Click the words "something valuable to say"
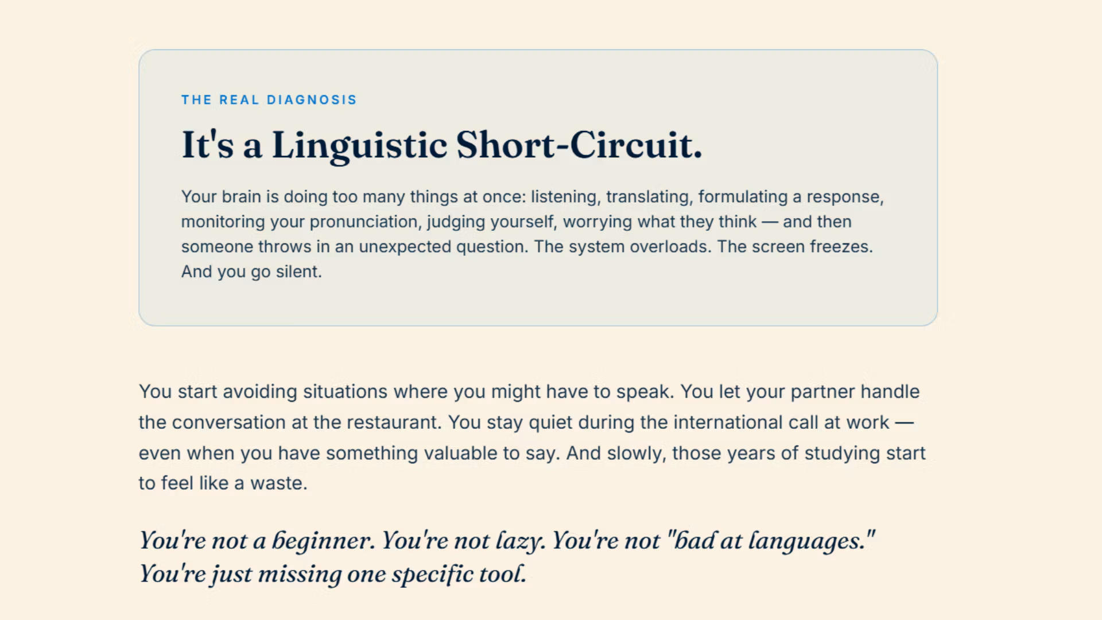The width and height of the screenshot is (1102, 620). click(441, 454)
